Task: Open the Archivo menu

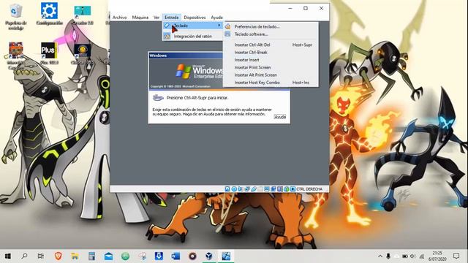Action: pyautogui.click(x=119, y=18)
